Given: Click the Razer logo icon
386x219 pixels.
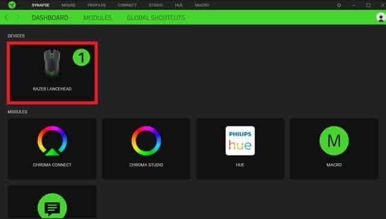Looking at the screenshot, I should coord(12,5).
